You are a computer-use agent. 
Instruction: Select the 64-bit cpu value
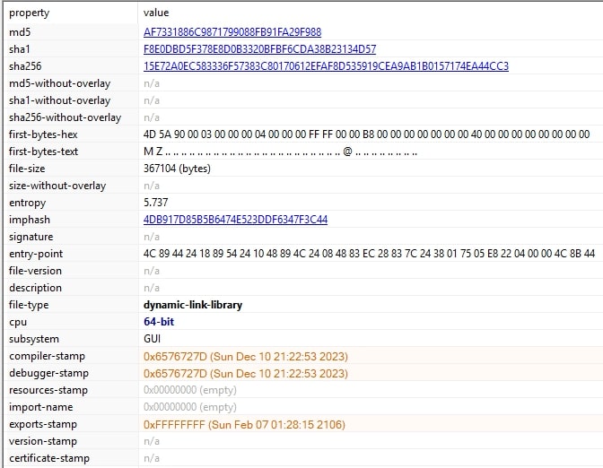click(x=158, y=322)
